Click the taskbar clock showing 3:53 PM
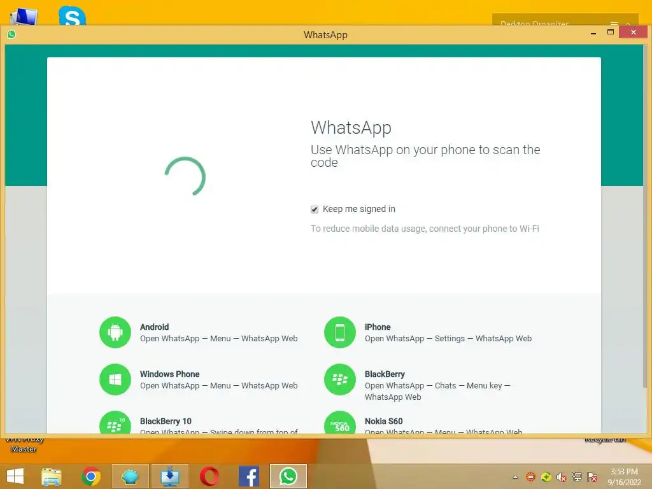Image resolution: width=652 pixels, height=489 pixels. (624, 477)
